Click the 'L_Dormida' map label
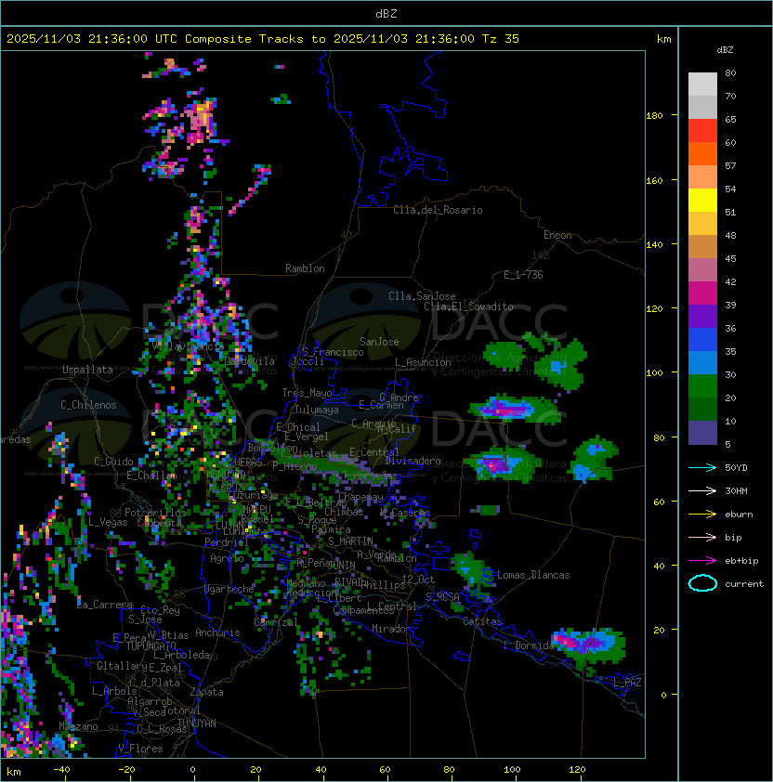Image resolution: width=773 pixels, height=782 pixels. (x=529, y=645)
